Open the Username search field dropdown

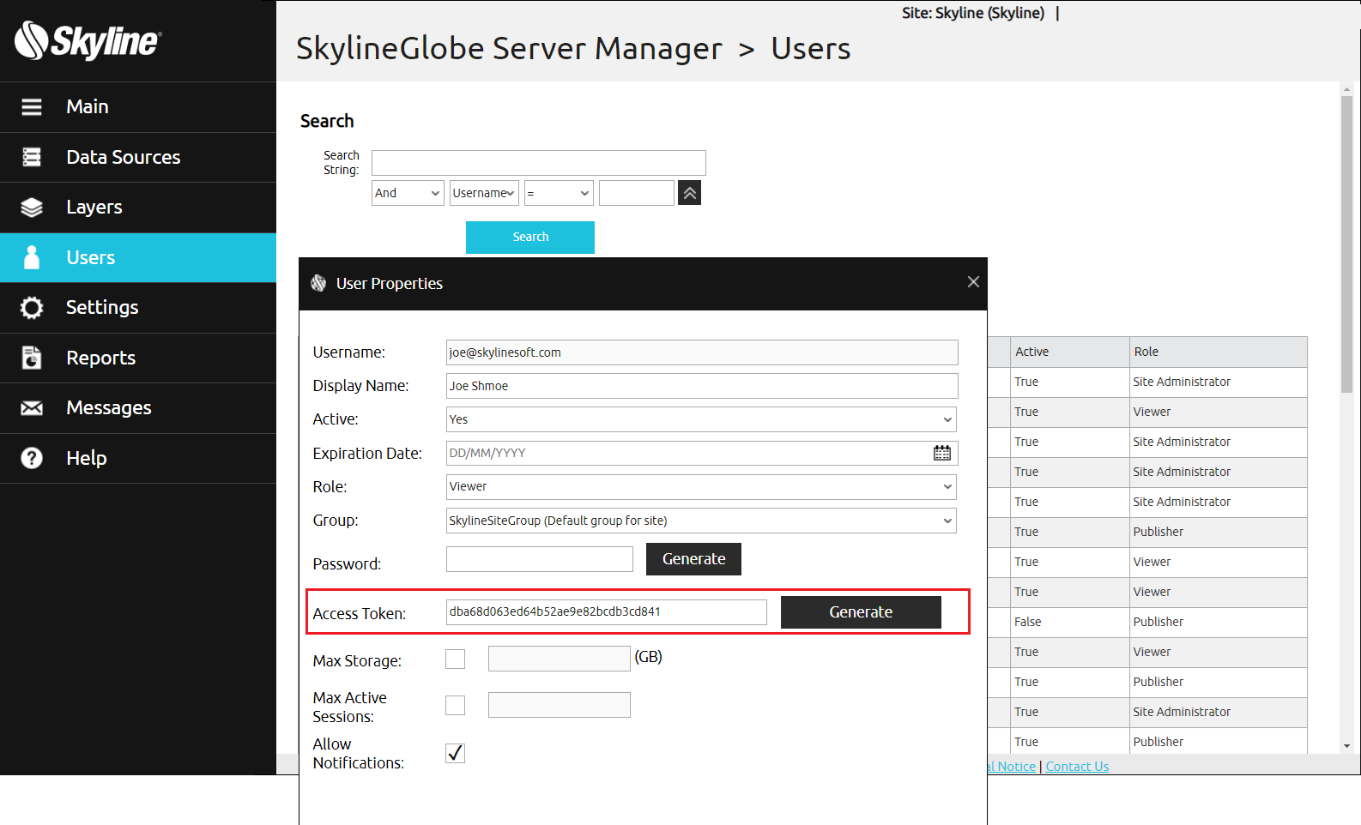[x=484, y=193]
